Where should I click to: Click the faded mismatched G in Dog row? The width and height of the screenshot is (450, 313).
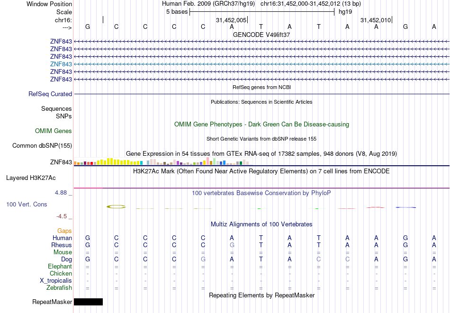(203, 259)
